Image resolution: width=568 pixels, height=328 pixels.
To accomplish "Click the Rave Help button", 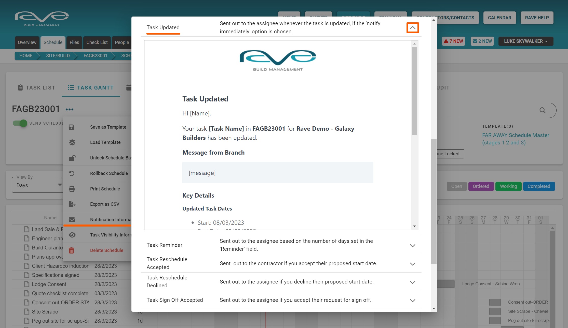I will [x=537, y=18].
